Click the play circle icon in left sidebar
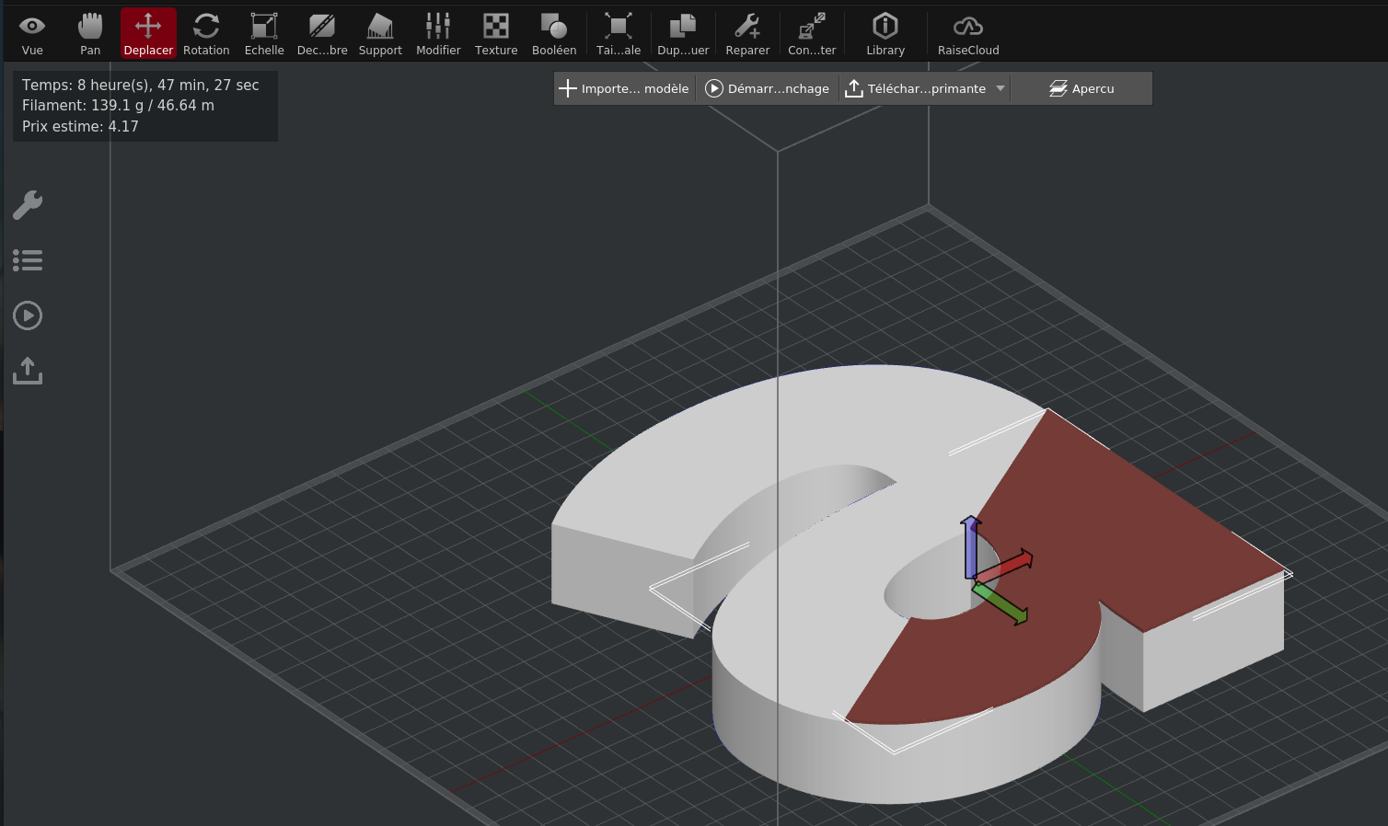The width and height of the screenshot is (1388, 826). (x=28, y=315)
